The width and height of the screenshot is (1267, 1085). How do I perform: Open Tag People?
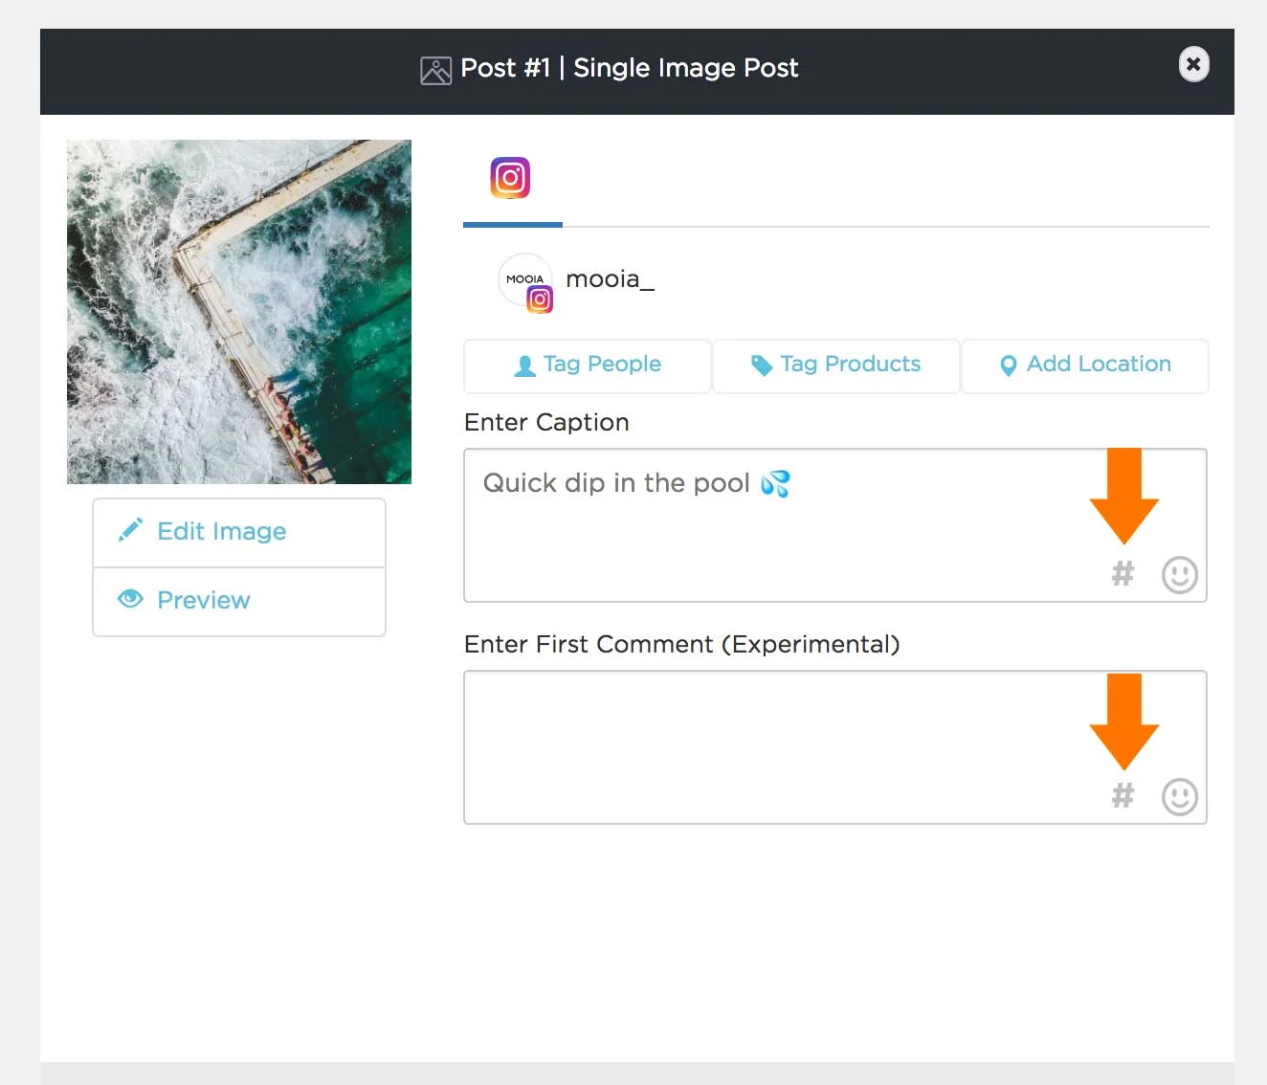[x=587, y=365]
